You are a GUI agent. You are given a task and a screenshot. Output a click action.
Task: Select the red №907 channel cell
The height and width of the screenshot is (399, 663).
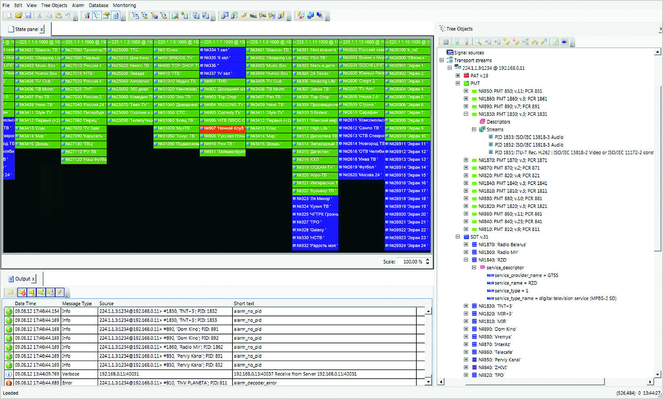pyautogui.click(x=222, y=128)
